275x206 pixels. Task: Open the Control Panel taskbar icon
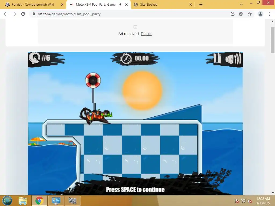(x=56, y=201)
